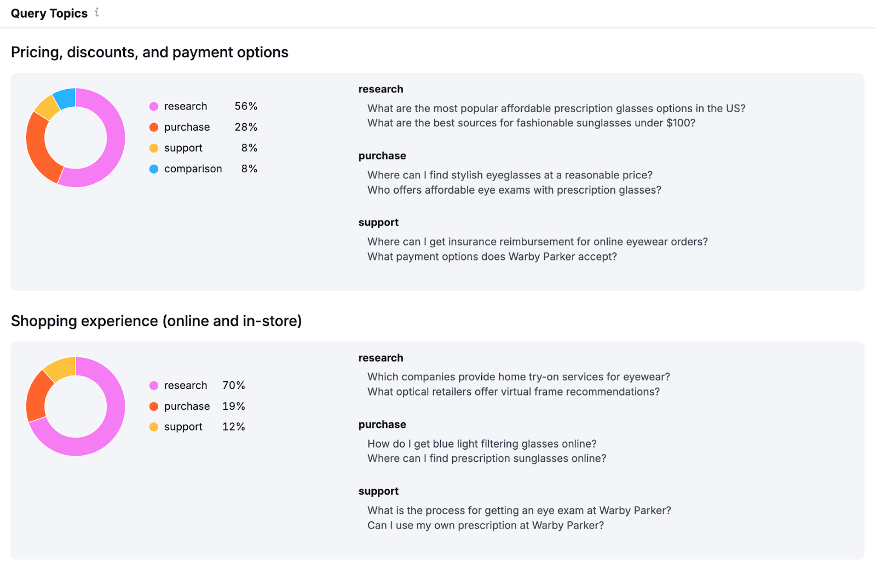Select the 56% research percentage value
The width and height of the screenshot is (876, 569).
click(245, 106)
